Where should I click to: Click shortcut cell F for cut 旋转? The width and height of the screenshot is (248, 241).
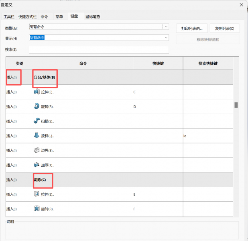[x=158, y=209]
